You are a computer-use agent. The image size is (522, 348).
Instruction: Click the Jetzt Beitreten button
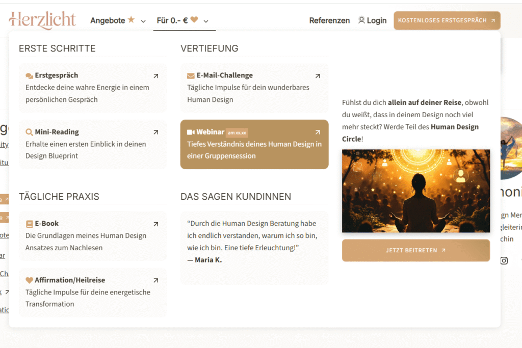pos(416,250)
